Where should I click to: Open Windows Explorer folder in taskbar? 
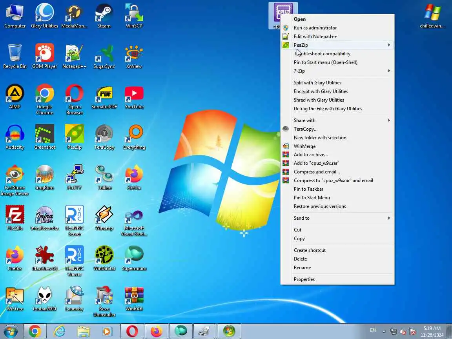(83, 331)
